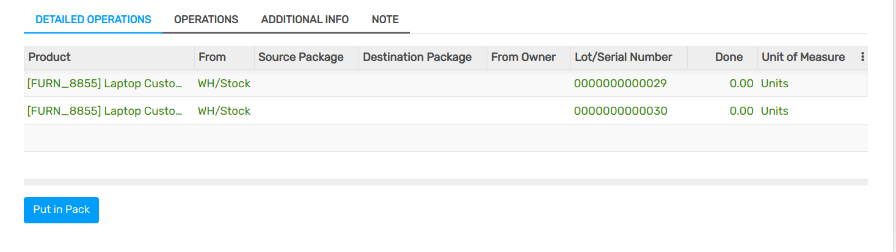Open the Operations tab
896x252 pixels.
[206, 20]
